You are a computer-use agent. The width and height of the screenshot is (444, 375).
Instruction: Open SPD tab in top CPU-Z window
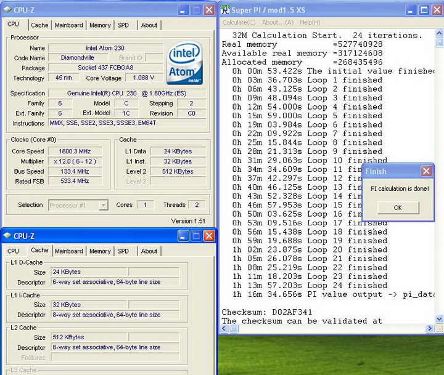click(x=123, y=25)
